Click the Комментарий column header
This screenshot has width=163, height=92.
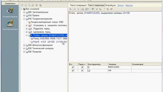pos(147,64)
